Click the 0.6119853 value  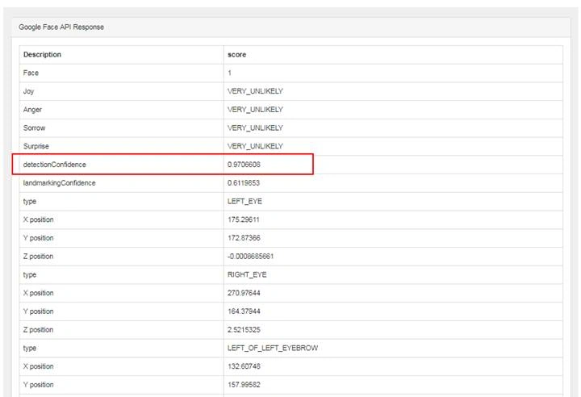[244, 182]
